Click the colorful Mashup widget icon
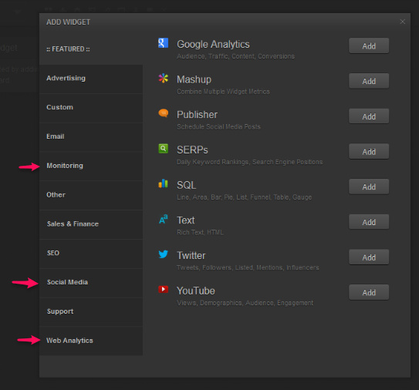The height and width of the screenshot is (390, 419). [x=163, y=78]
